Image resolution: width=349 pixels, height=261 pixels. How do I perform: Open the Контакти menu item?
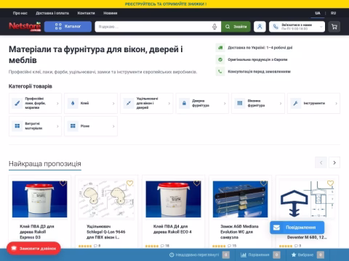click(x=87, y=13)
